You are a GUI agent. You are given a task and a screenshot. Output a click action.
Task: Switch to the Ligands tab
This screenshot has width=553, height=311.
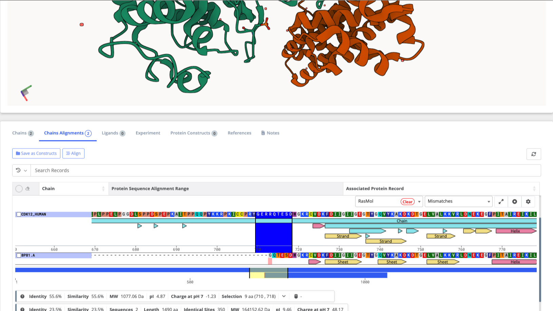[110, 133]
